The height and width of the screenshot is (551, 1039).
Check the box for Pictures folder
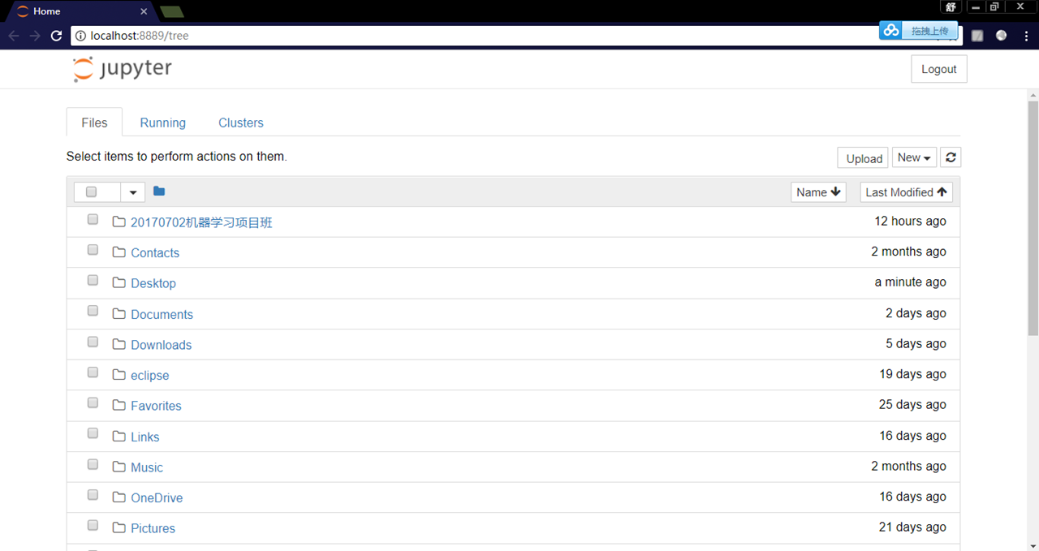click(93, 525)
